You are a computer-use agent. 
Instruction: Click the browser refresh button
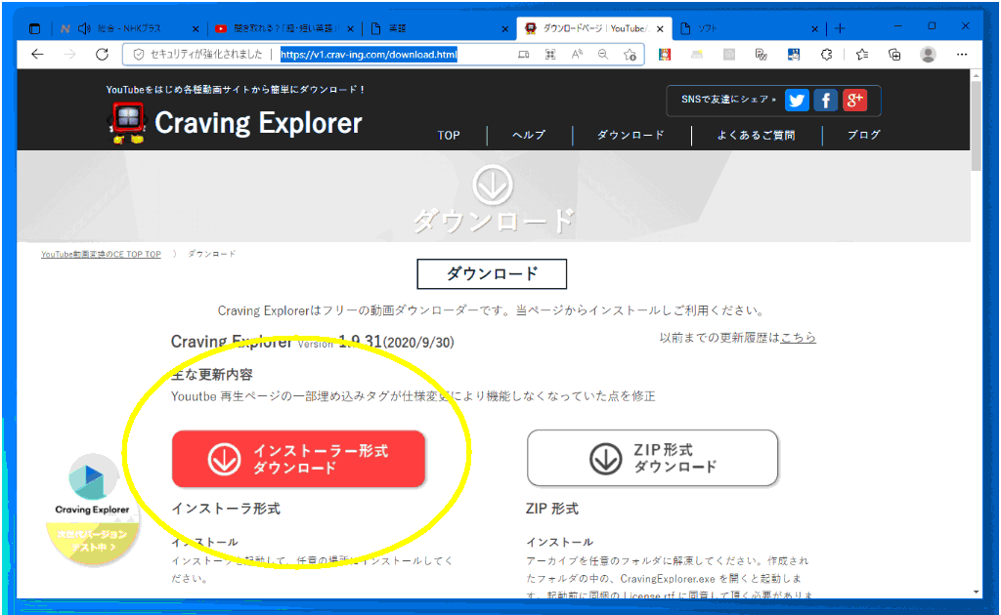102,55
